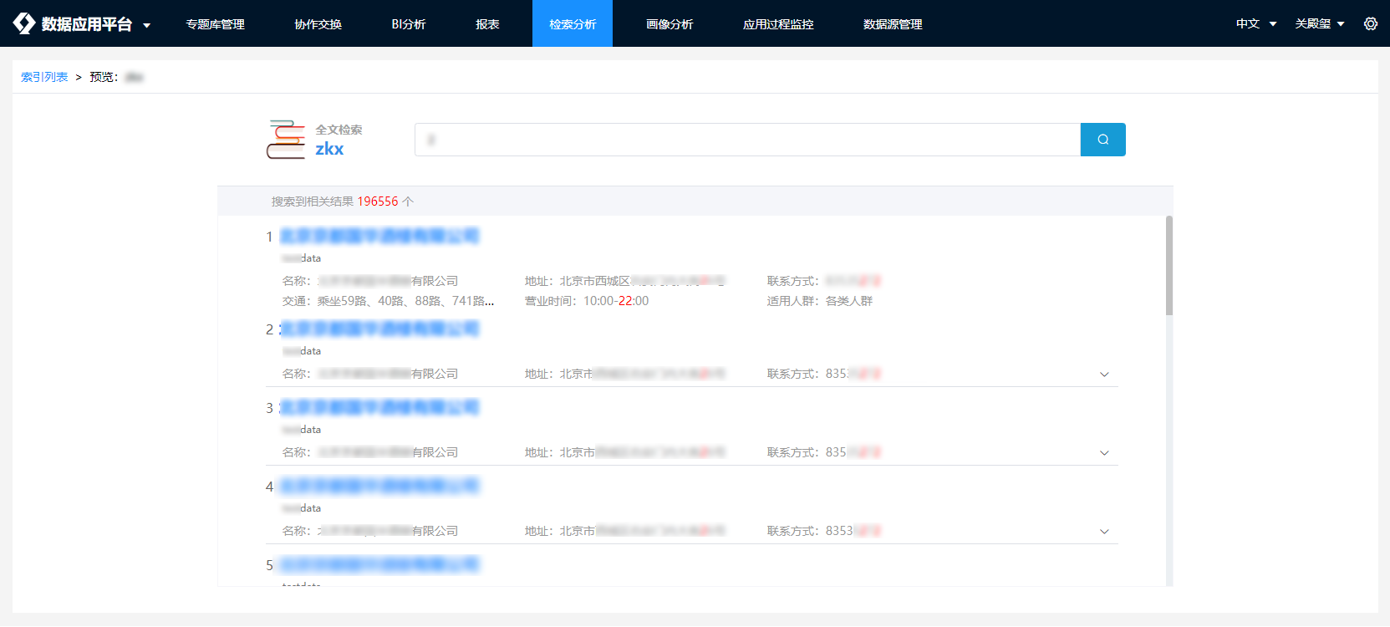Open the 画像分析 menu item
1390x627 pixels.
point(670,23)
